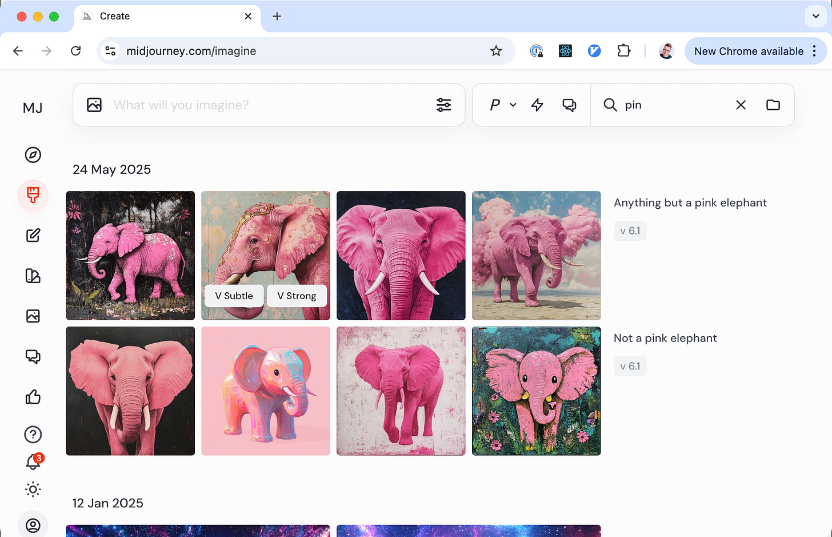Viewport: 832px width, 537px height.
Task: Focus the 'What will you imagine?' prompt field
Action: [269, 105]
